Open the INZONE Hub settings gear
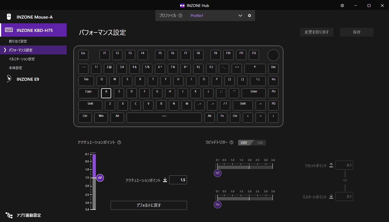 (x=342, y=6)
